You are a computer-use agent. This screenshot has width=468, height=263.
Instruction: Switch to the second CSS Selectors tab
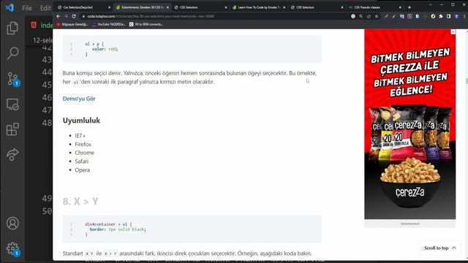317,7
